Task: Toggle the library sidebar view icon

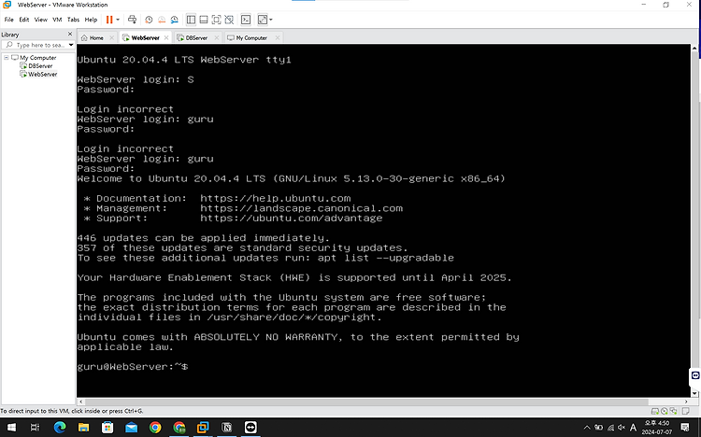Action: (191, 20)
